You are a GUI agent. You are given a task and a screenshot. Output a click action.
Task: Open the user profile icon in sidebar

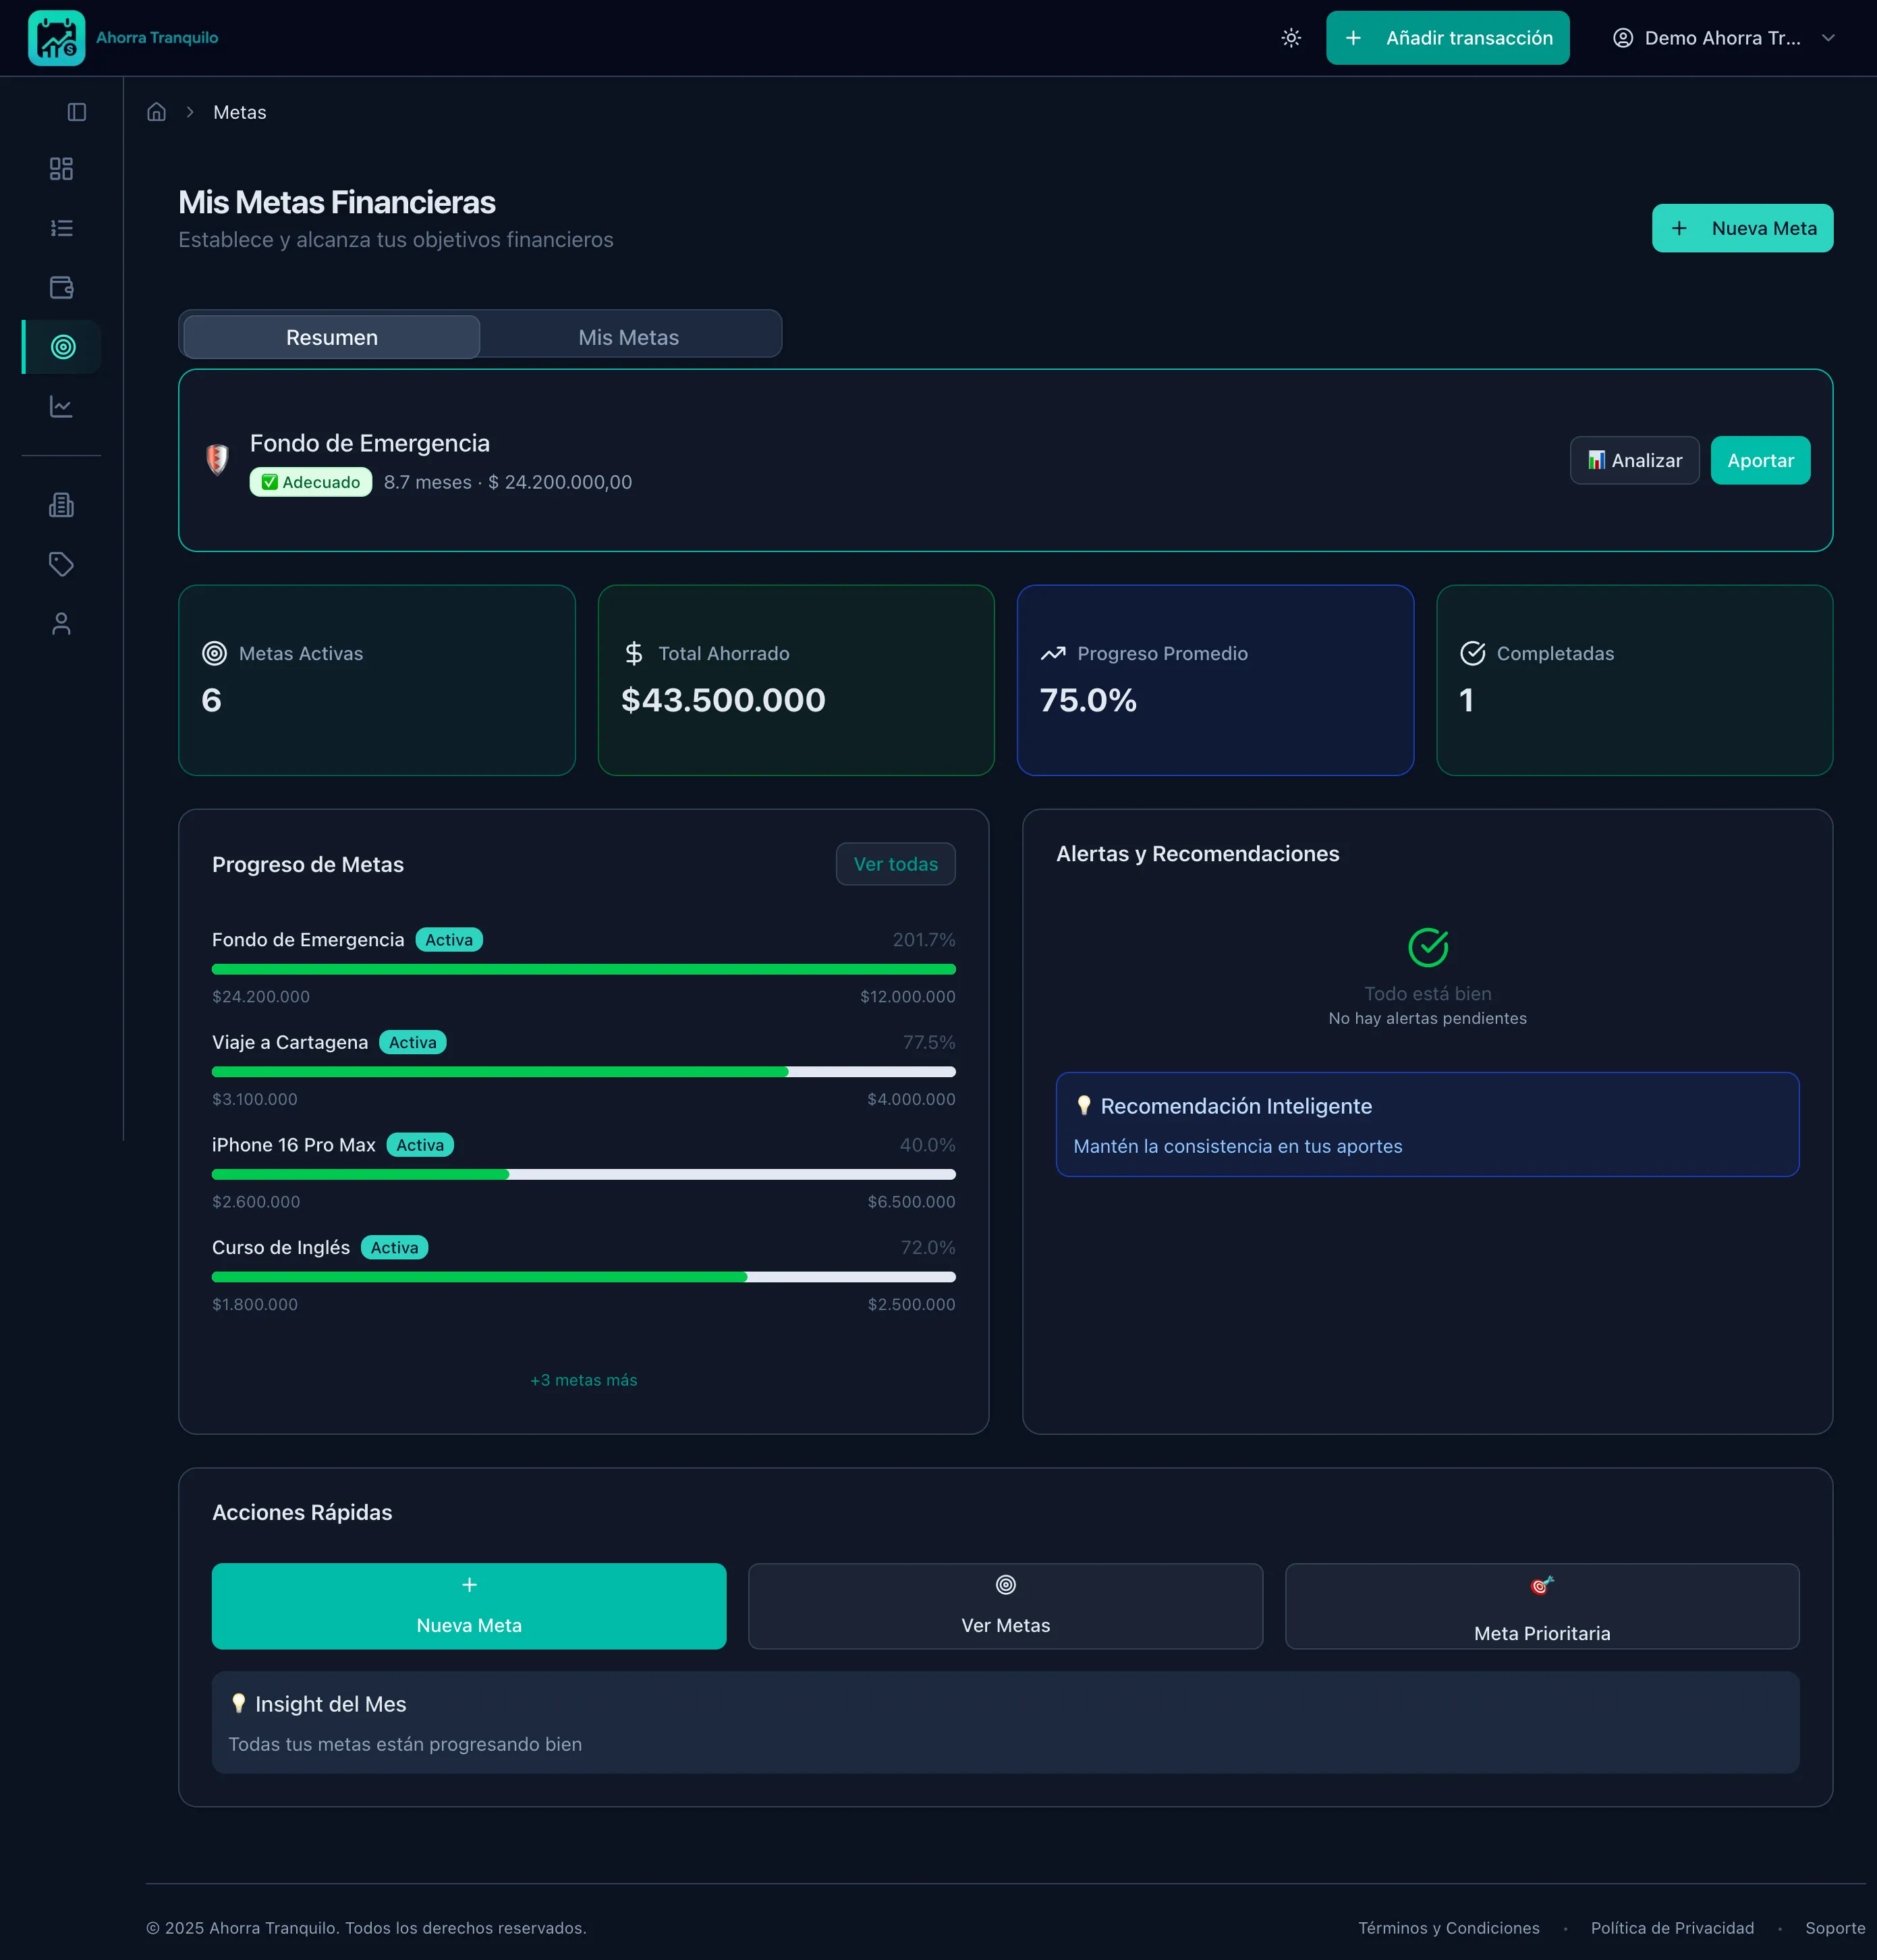(x=62, y=624)
